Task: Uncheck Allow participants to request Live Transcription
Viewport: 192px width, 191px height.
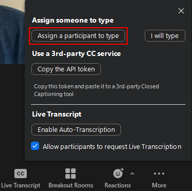Action: tap(35, 146)
